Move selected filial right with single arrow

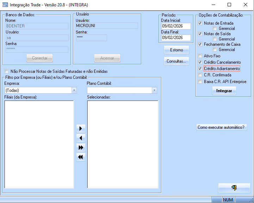click(81, 129)
